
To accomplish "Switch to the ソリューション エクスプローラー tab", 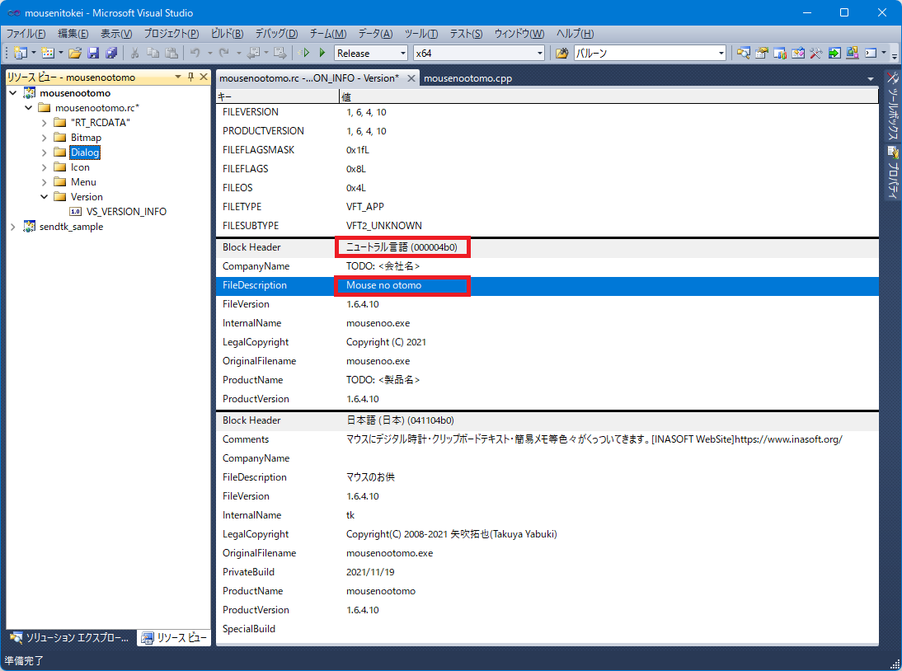I will click(71, 638).
